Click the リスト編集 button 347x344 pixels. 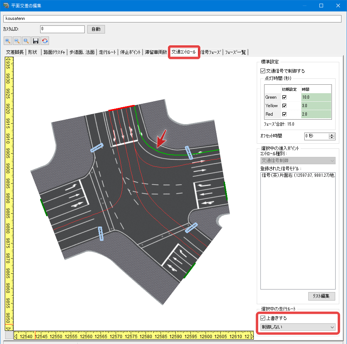[x=321, y=296]
